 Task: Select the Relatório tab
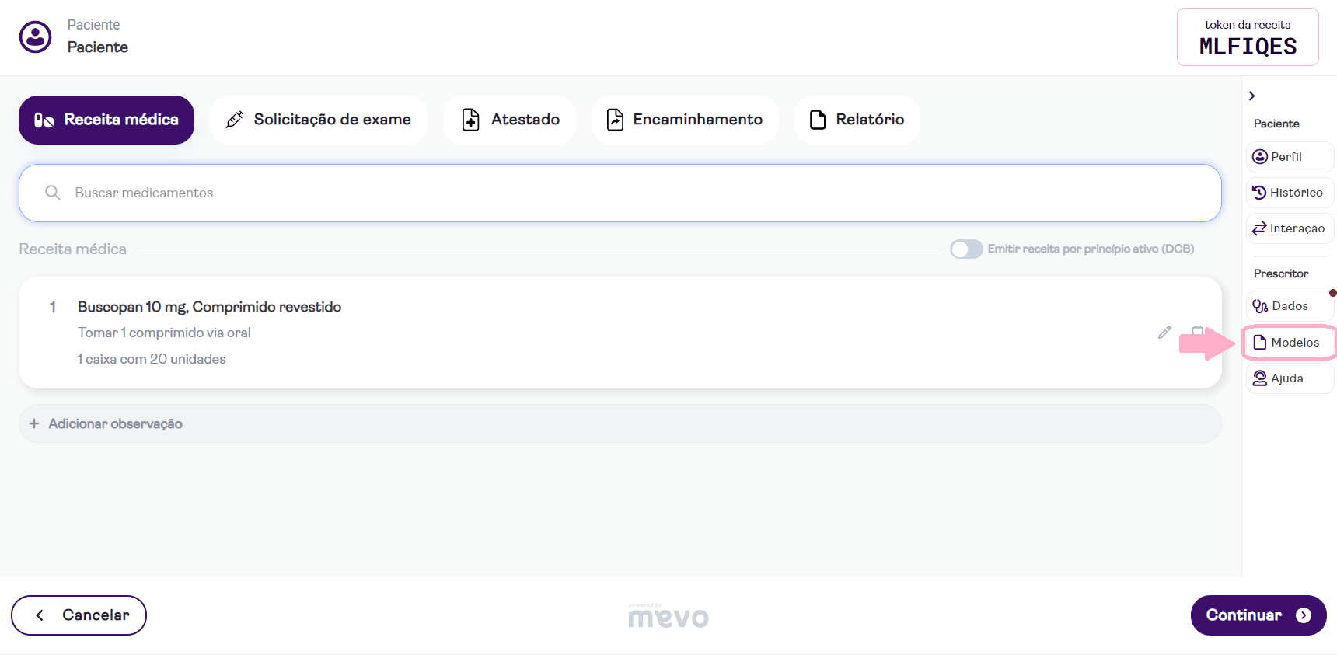(857, 120)
